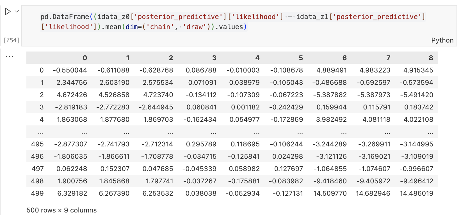The height and width of the screenshot is (215, 461).
Task: Click 'posterior_predictive' string for idata_z0 in code
Action: [x=178, y=17]
